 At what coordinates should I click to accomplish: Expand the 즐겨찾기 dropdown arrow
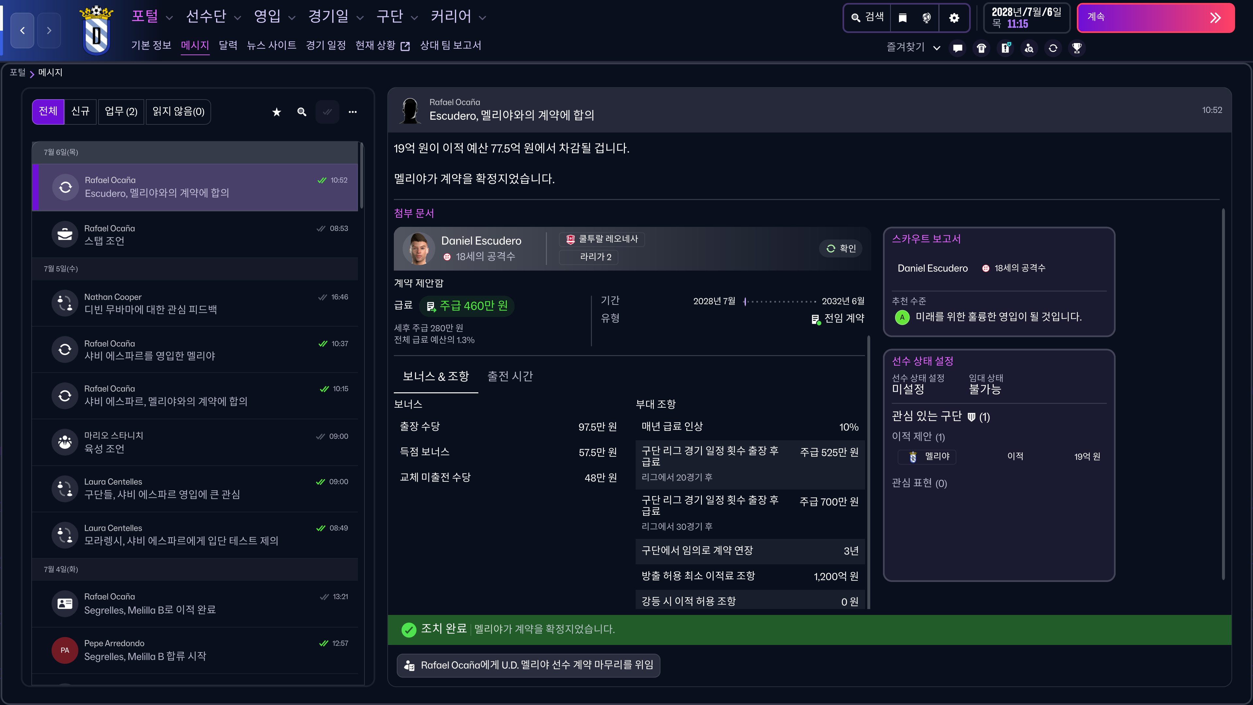(936, 48)
